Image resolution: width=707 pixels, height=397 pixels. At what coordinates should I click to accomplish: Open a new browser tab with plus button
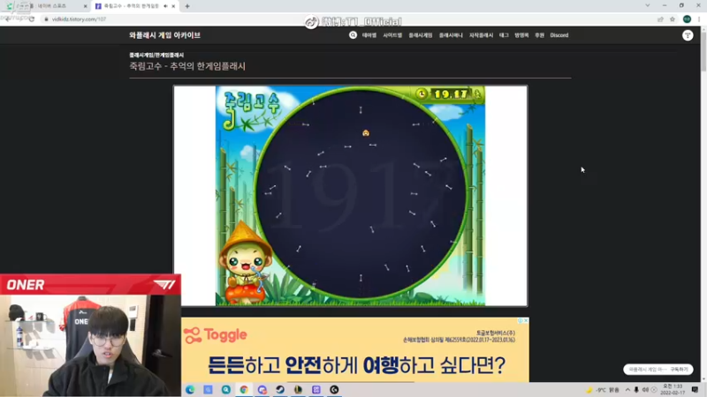tap(187, 6)
